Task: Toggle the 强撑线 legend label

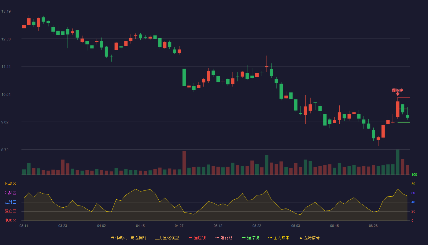Action: tap(253, 238)
